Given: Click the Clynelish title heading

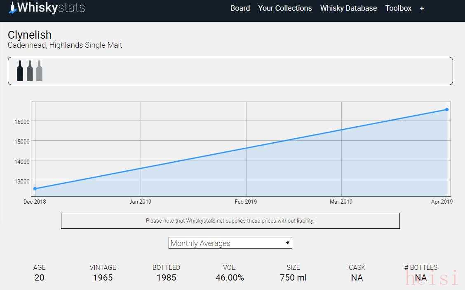Looking at the screenshot, I should 30,35.
